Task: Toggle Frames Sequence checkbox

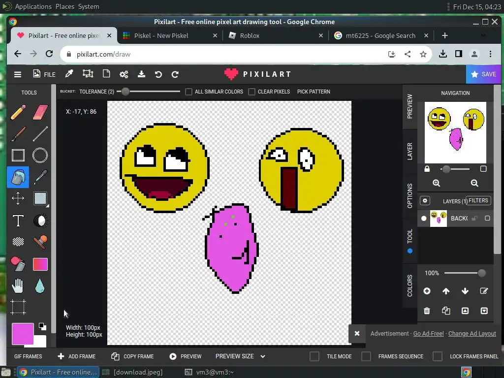Action: coord(366,356)
